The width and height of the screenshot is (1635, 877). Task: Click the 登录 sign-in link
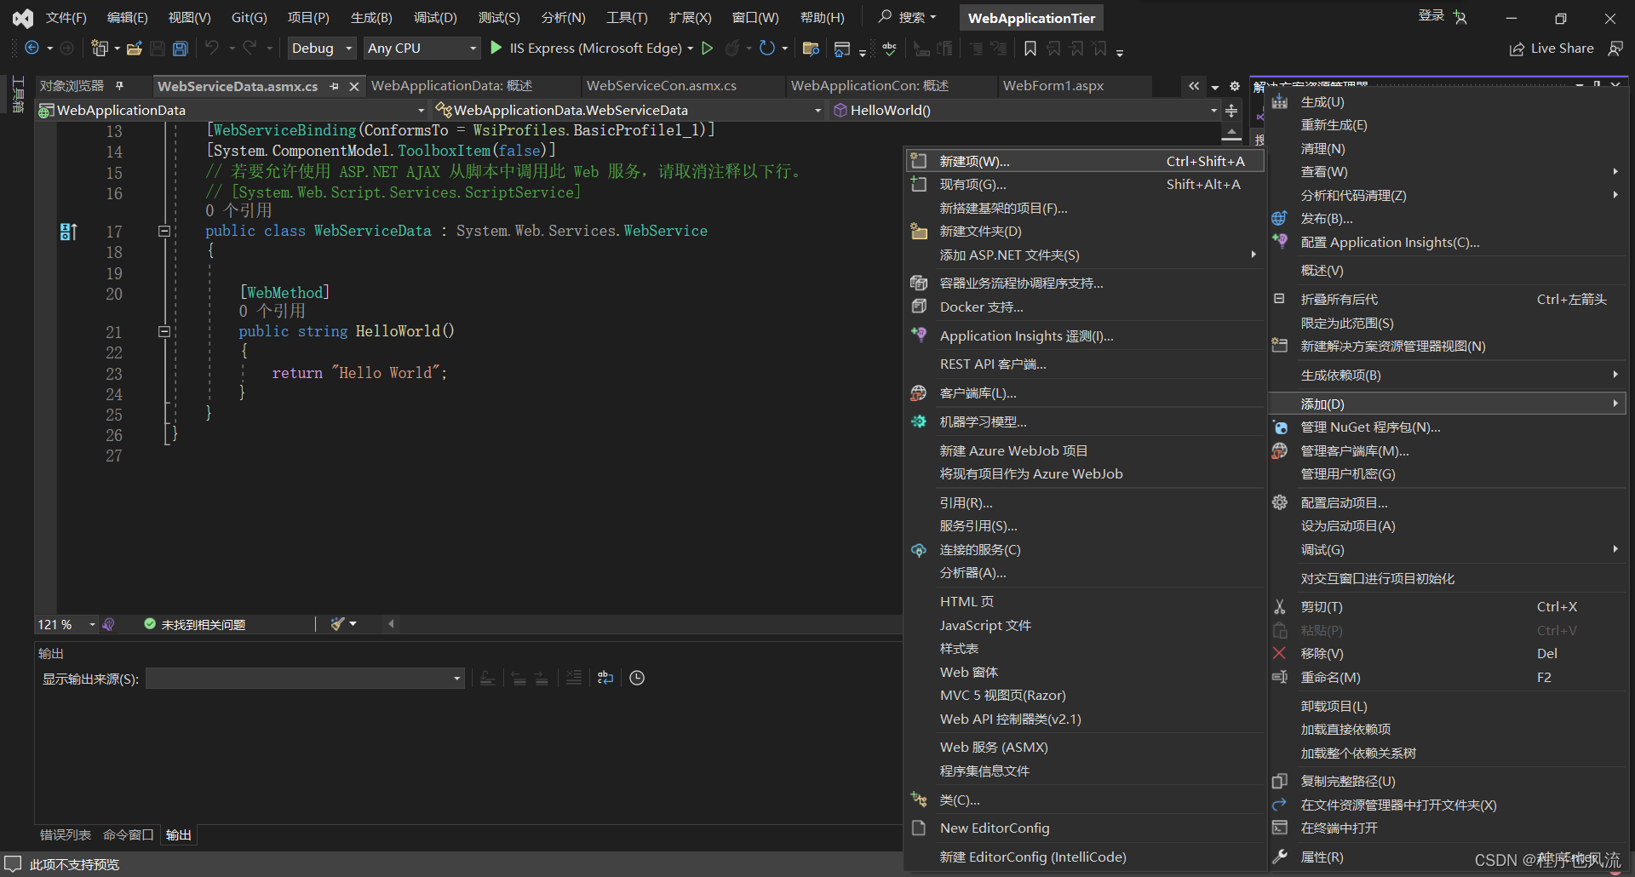(x=1431, y=15)
